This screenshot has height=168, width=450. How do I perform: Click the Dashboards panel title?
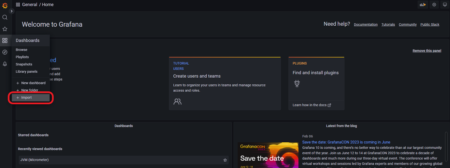124,126
